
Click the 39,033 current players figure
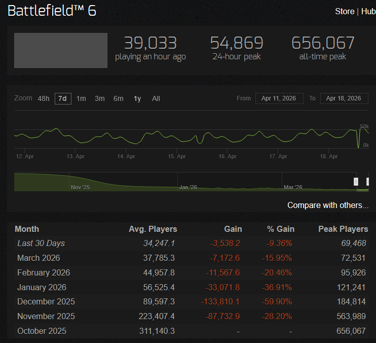(x=151, y=43)
